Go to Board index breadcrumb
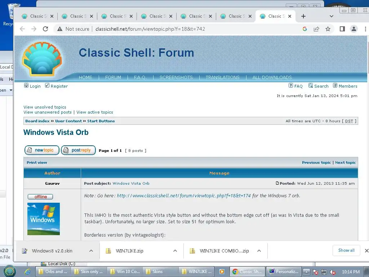The width and height of the screenshot is (369, 277). (37, 121)
